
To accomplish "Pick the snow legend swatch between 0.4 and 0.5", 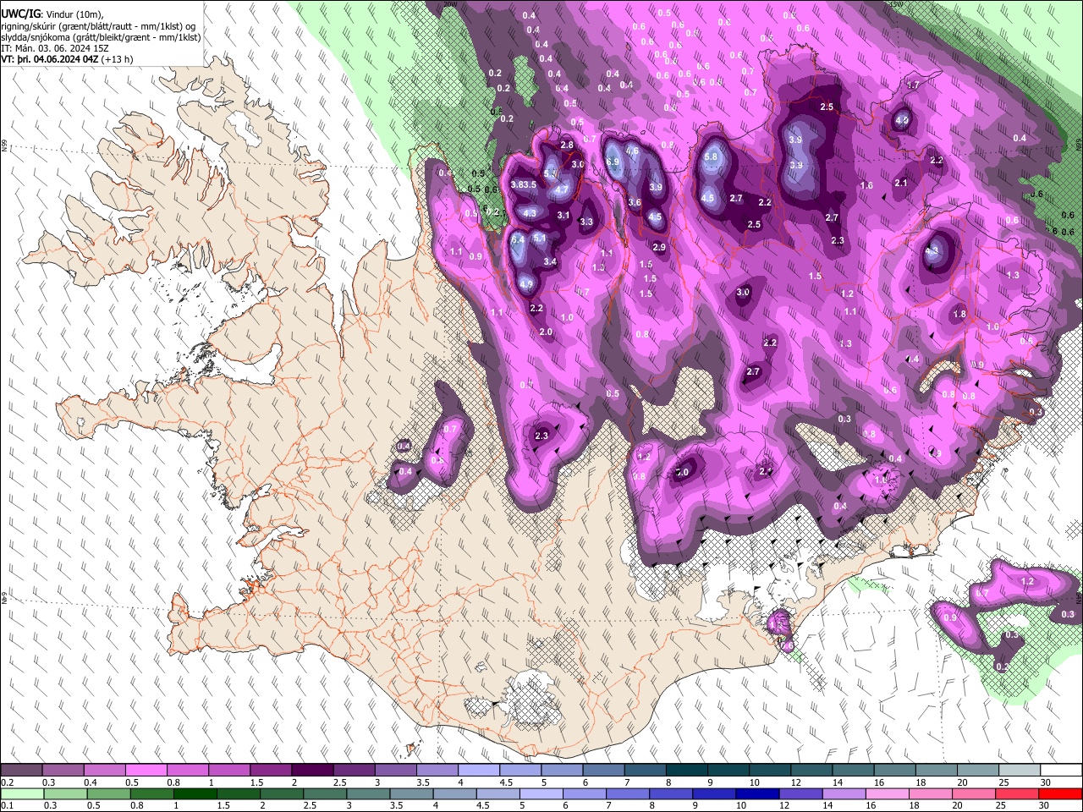I will click(104, 771).
